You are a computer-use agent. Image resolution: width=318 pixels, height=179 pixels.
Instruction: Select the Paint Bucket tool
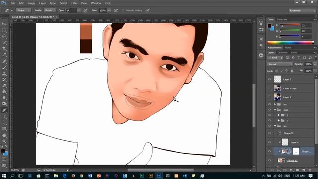(x=4, y=91)
